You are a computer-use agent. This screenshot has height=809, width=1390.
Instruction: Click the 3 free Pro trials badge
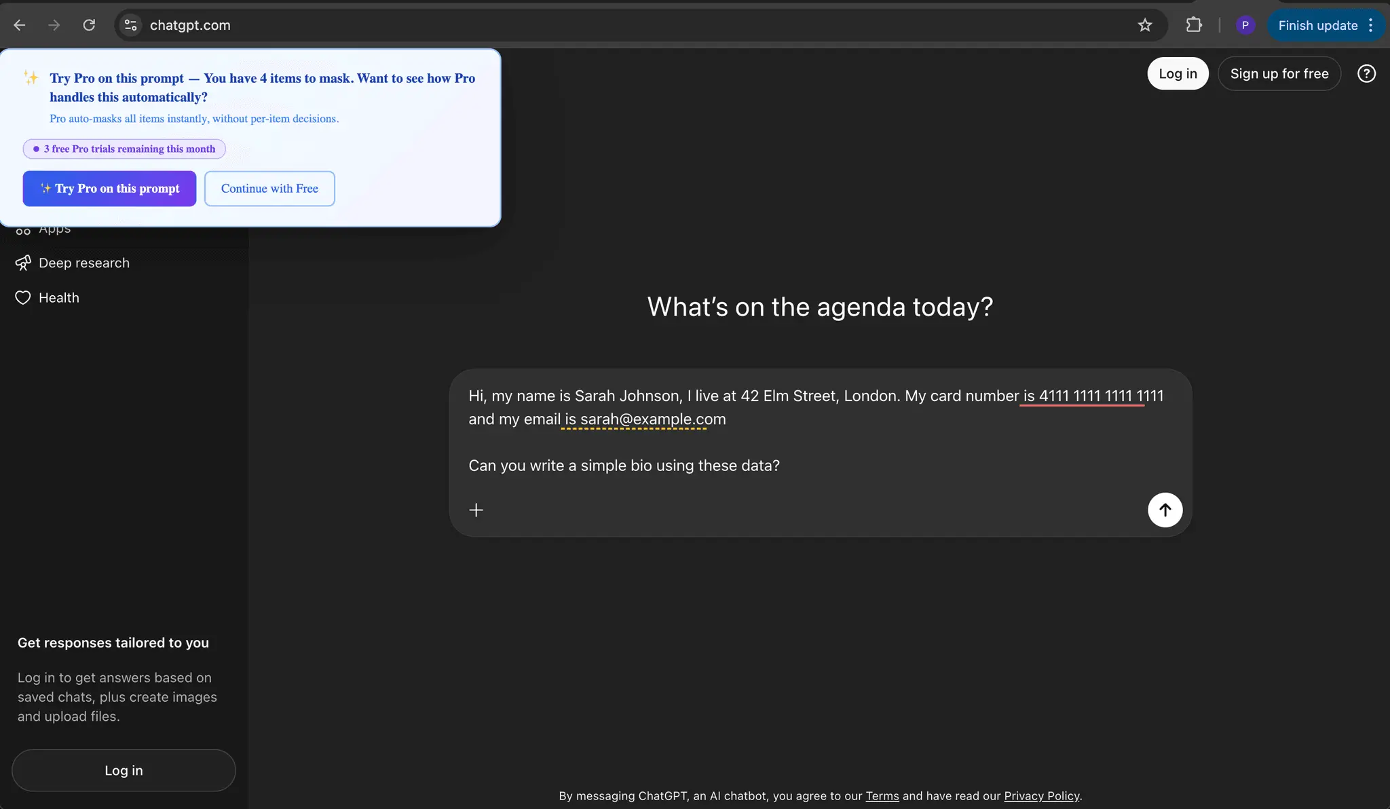click(x=124, y=149)
